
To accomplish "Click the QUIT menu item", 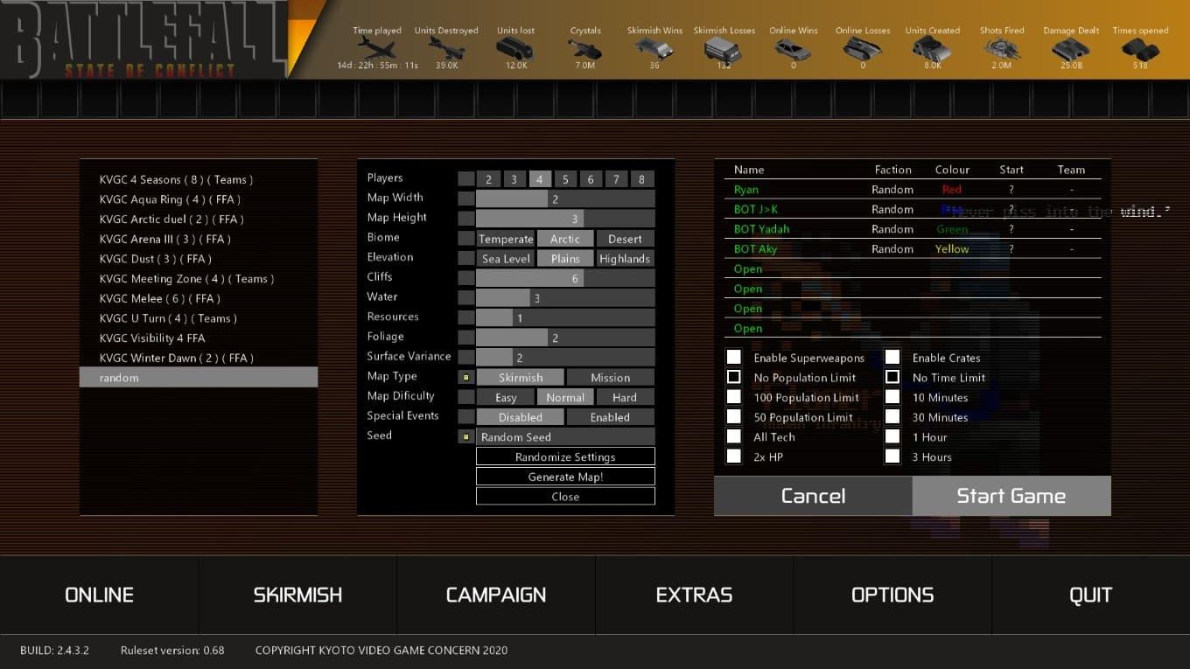I will coord(1090,595).
